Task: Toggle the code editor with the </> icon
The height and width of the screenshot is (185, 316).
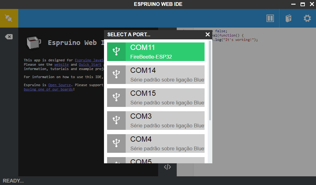Action: [x=167, y=167]
